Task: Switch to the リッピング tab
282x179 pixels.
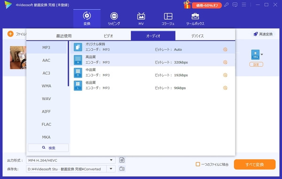Action: coord(114,18)
